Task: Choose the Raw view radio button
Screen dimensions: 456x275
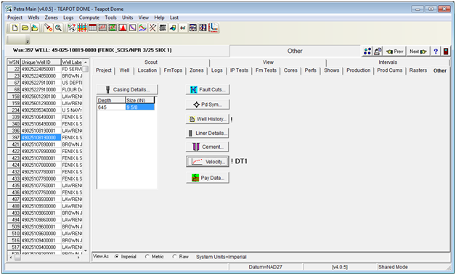Action: point(174,257)
